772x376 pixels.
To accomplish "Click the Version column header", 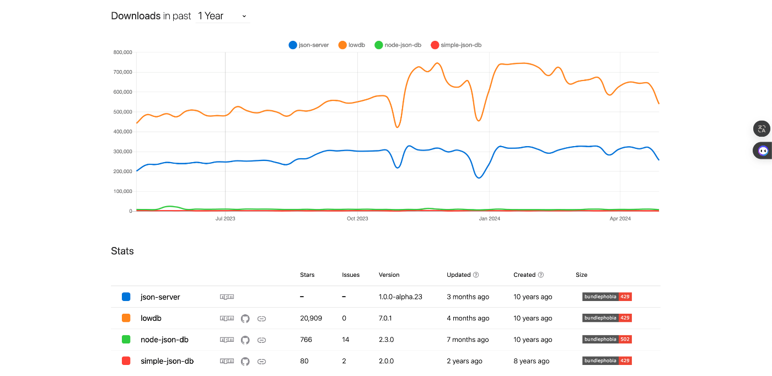I will click(389, 275).
